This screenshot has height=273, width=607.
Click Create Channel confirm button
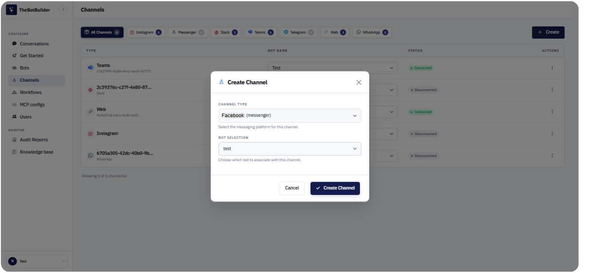coord(335,188)
